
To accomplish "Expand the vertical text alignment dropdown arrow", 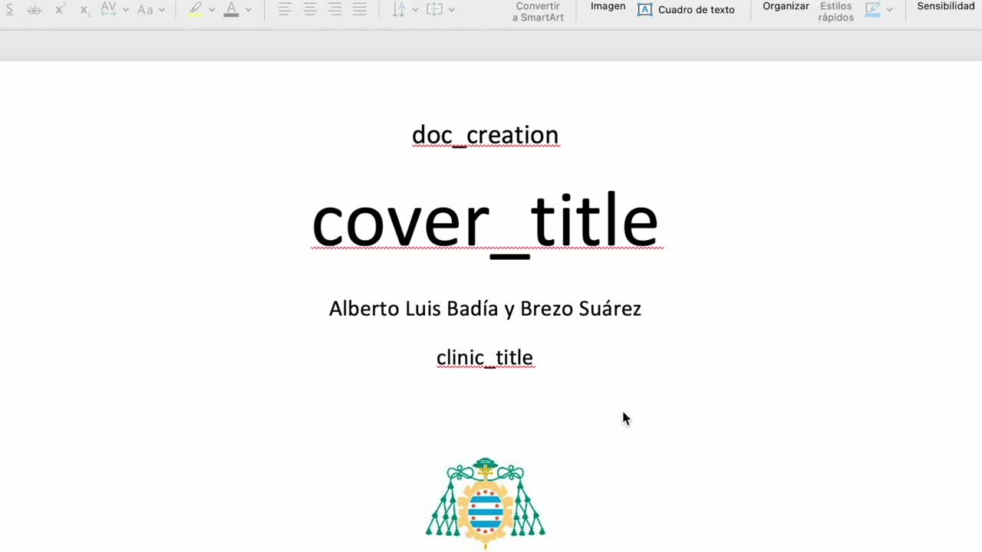I will pos(451,10).
